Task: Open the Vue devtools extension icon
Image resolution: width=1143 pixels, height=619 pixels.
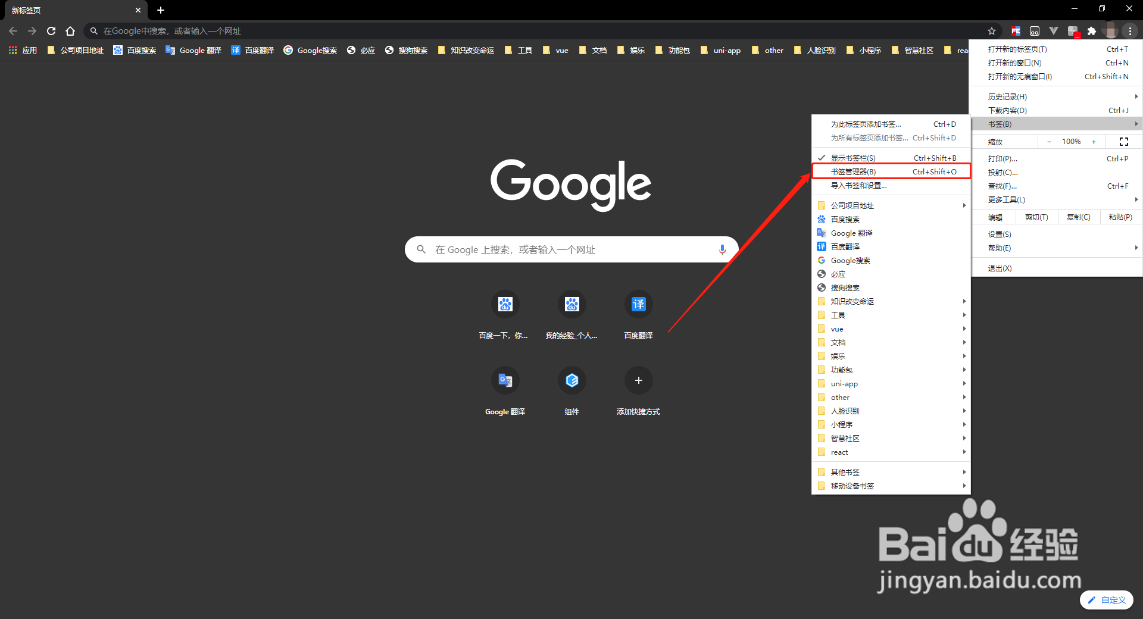Action: (1054, 31)
